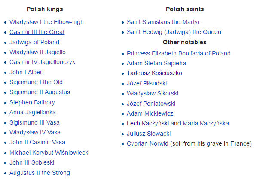
Task: Visit the Casimir IV Jagiellonczyk link
Action: (42, 62)
